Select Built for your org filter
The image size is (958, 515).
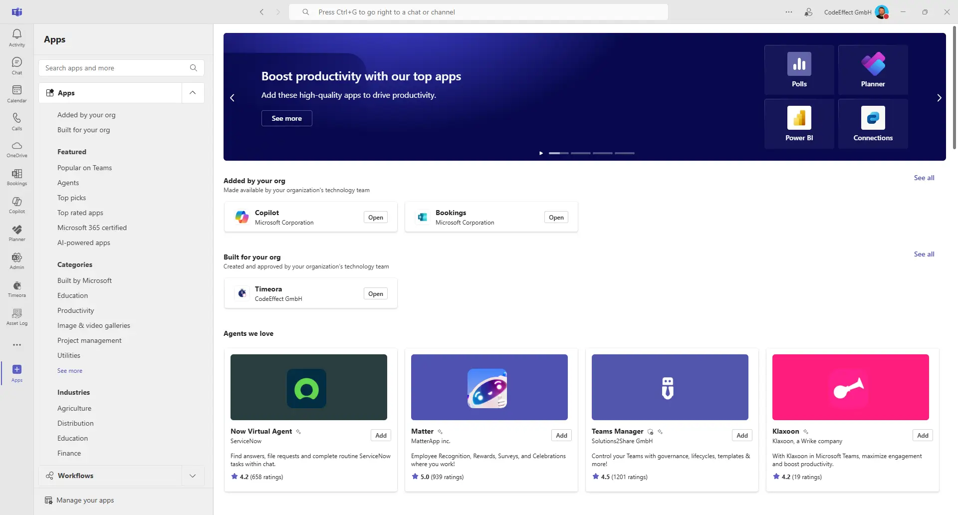point(84,130)
